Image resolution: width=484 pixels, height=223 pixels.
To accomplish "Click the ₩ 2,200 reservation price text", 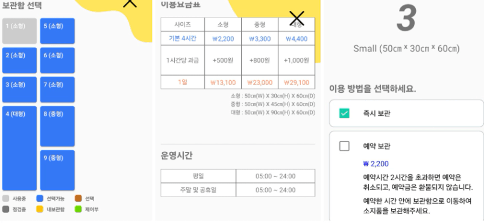I will tap(376, 164).
